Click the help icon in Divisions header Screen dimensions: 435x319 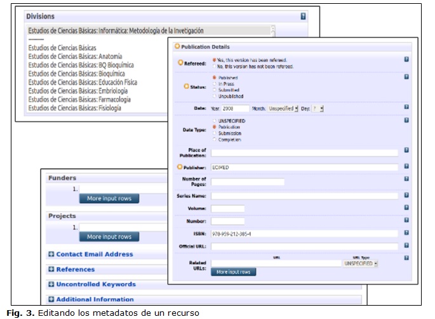[x=304, y=17]
